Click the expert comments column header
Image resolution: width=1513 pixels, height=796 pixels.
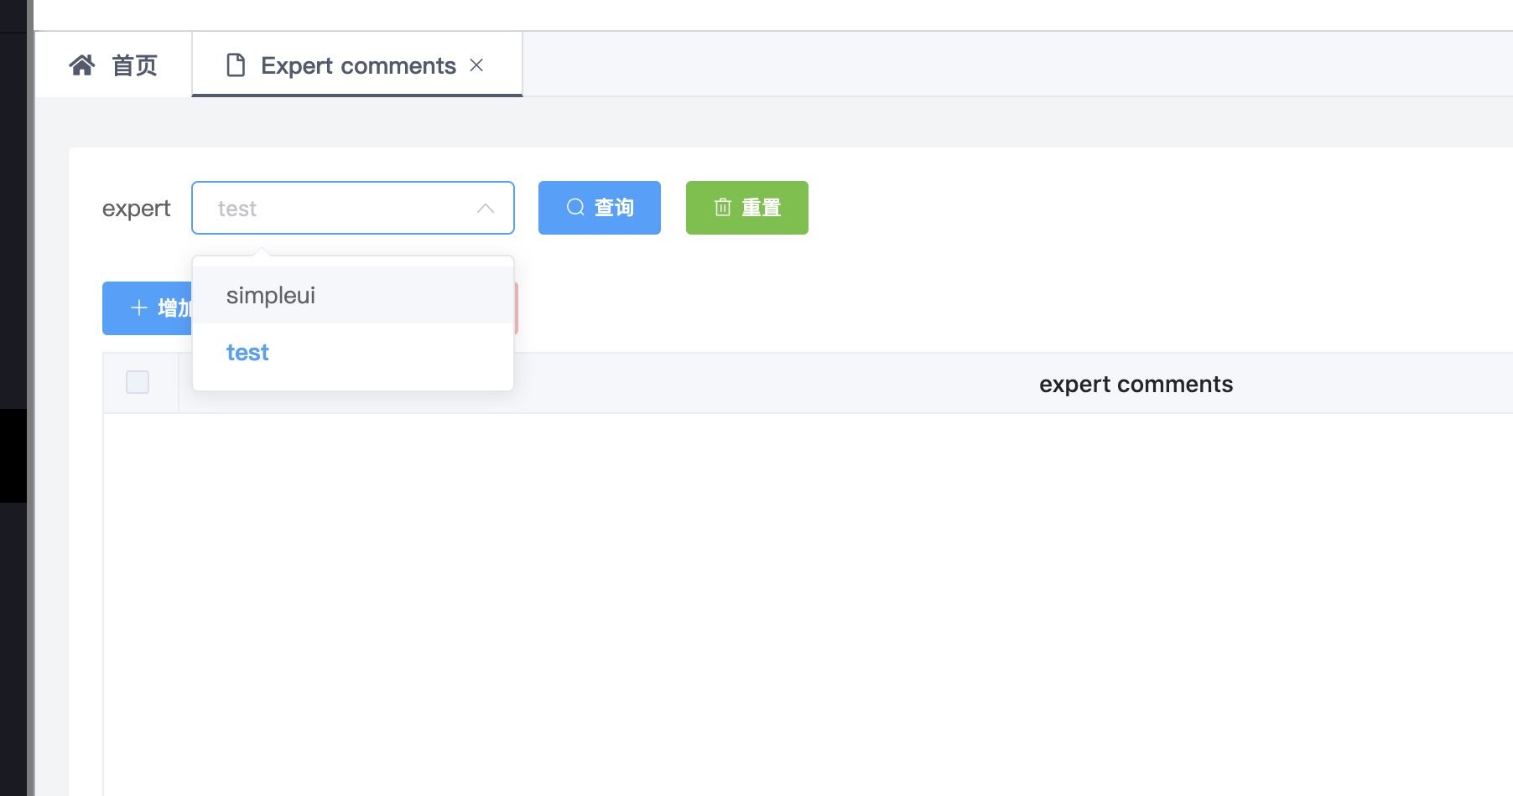(1136, 383)
